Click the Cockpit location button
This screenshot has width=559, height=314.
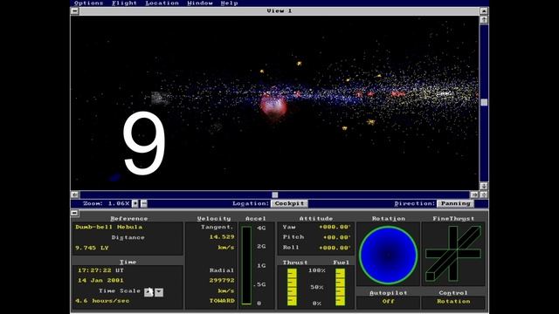click(289, 203)
